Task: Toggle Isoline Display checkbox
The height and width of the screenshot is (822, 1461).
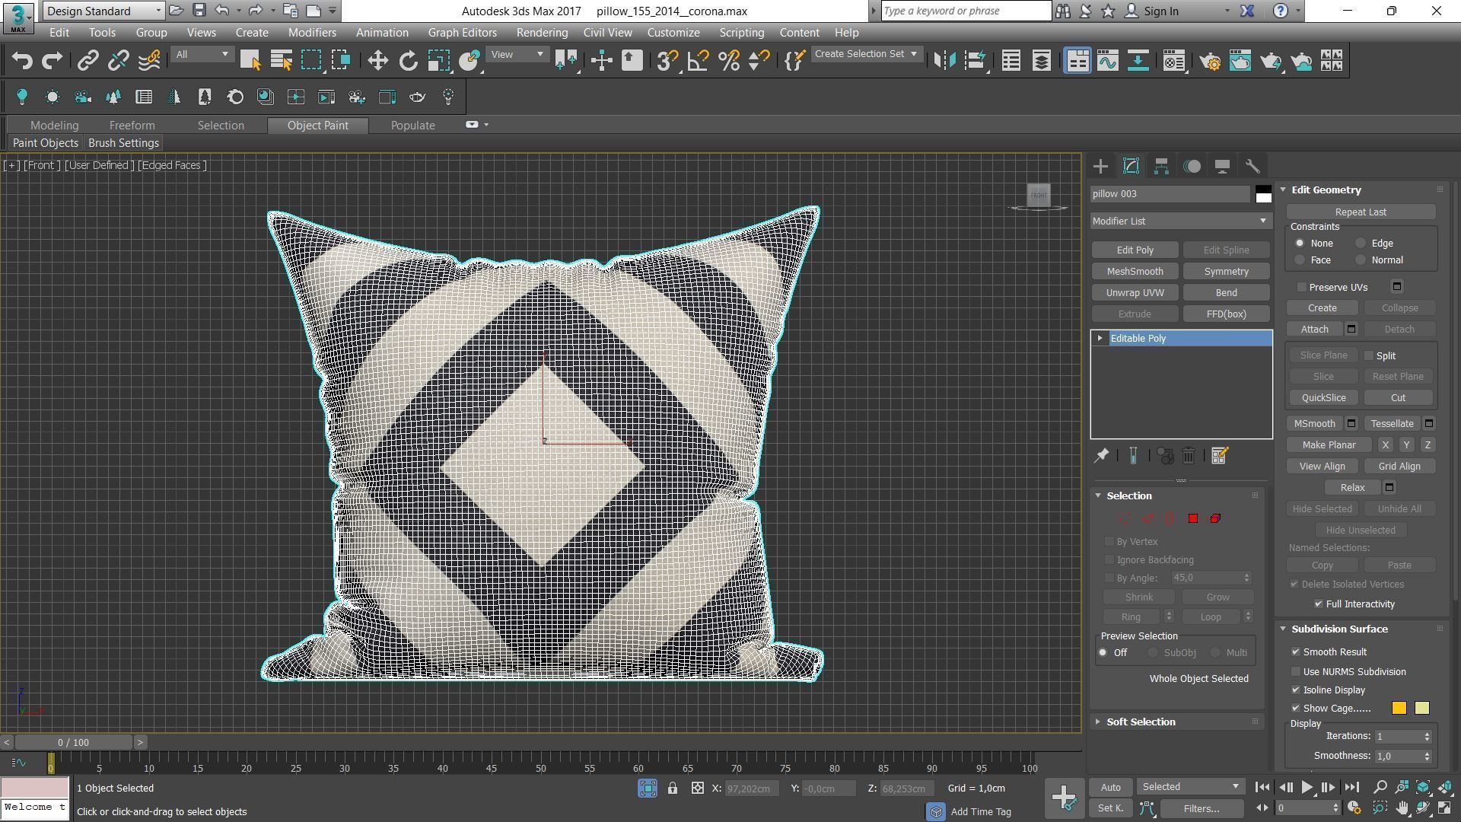Action: 1296,690
